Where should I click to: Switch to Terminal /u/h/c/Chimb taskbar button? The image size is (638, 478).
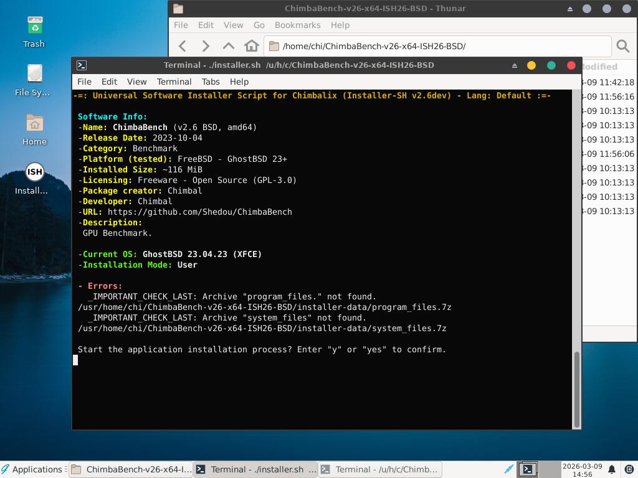click(x=380, y=469)
